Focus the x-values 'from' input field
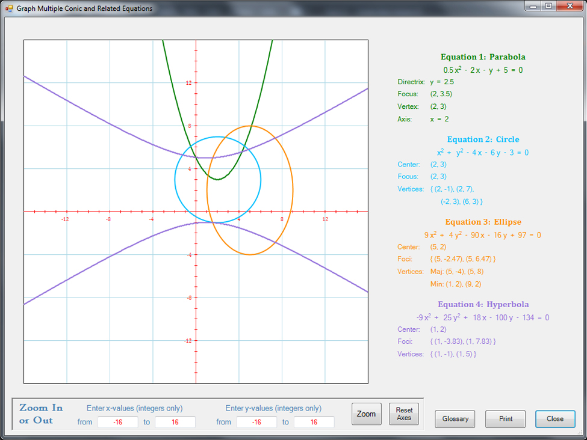587x440 pixels. point(118,422)
